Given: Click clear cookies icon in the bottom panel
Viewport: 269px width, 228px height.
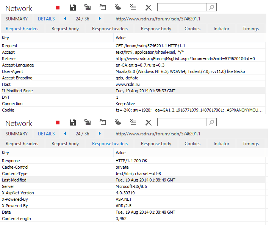Looking at the screenshot, I should (118, 122).
